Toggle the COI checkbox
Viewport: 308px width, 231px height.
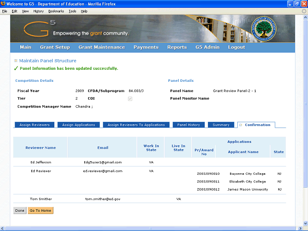tap(130, 99)
